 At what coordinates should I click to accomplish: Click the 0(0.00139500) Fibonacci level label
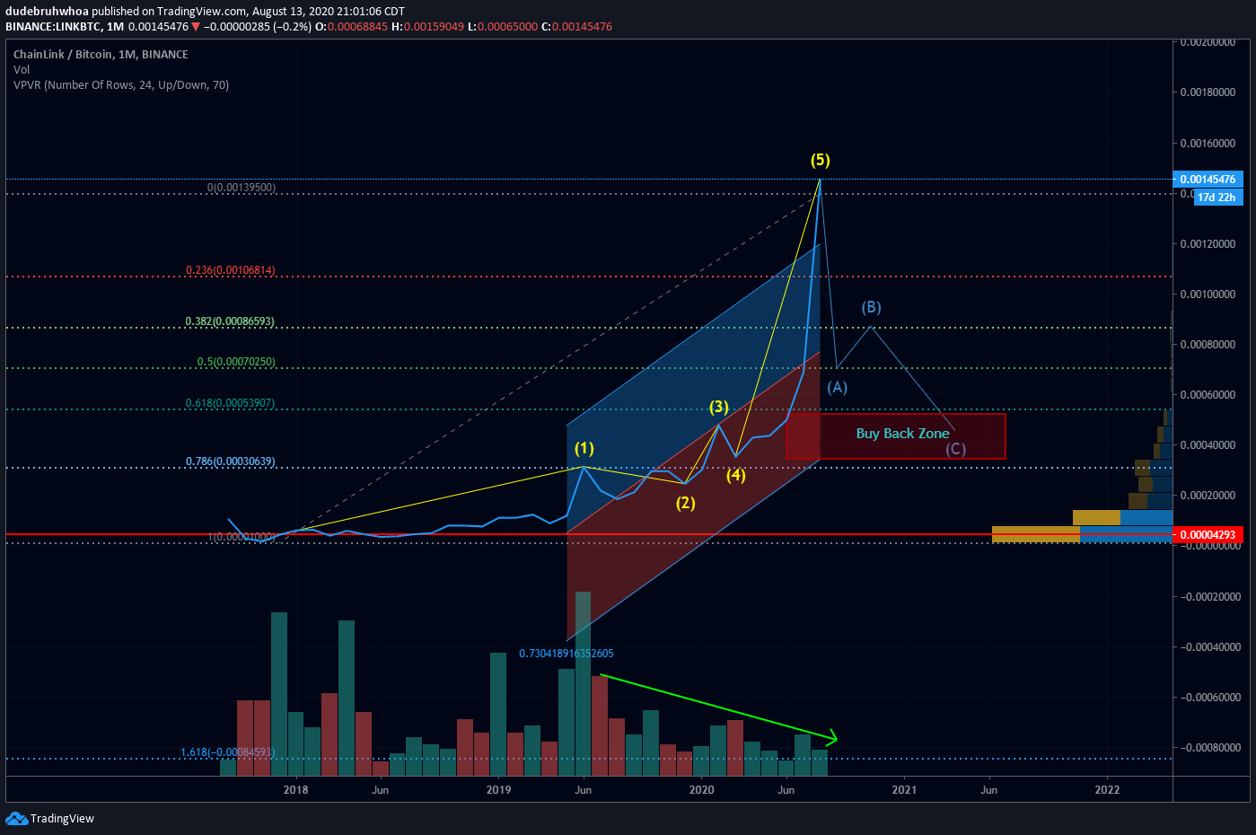(242, 188)
